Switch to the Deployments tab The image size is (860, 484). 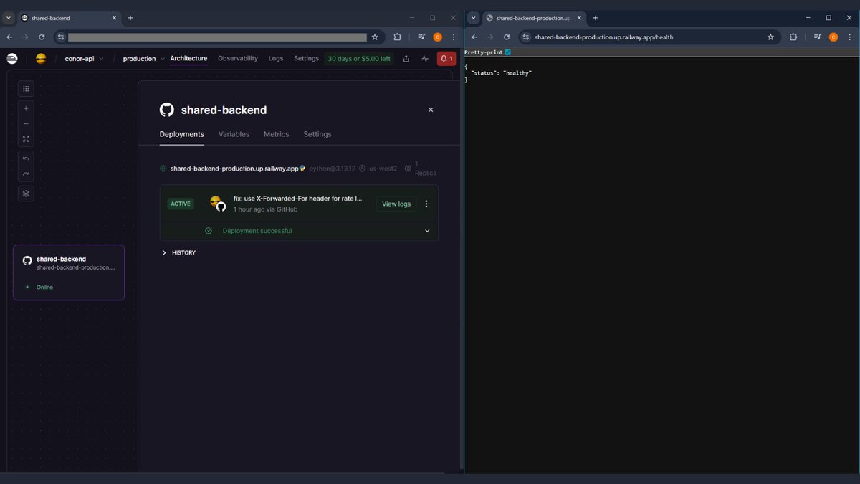click(x=182, y=134)
